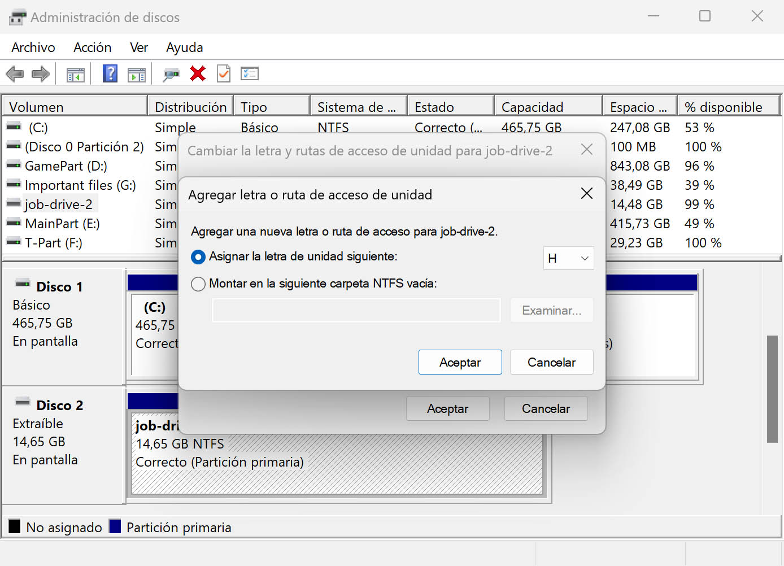Select the drive icon beside GamePart (D:)
This screenshot has height=566, width=784.
coord(14,166)
